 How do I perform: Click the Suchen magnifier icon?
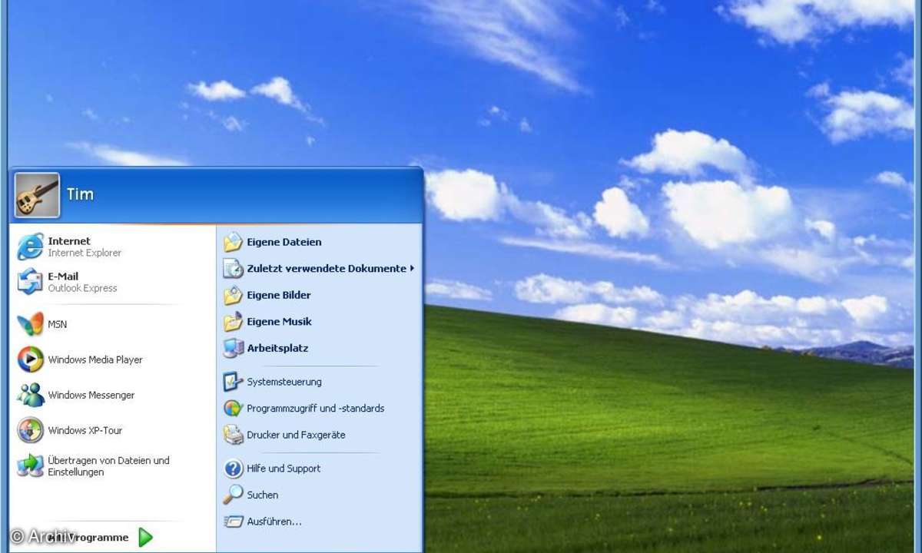click(233, 495)
